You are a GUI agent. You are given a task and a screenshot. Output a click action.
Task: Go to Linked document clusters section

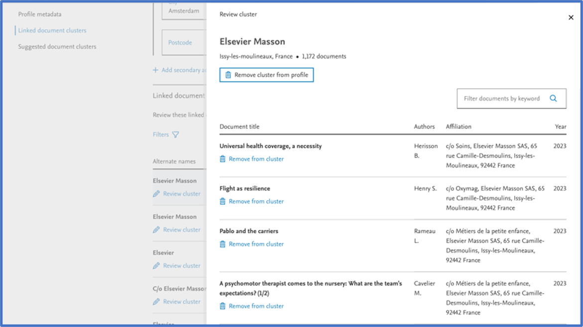(52, 30)
